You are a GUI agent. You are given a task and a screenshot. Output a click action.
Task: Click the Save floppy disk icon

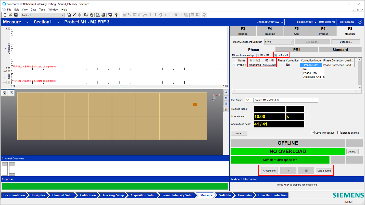click(16, 15)
